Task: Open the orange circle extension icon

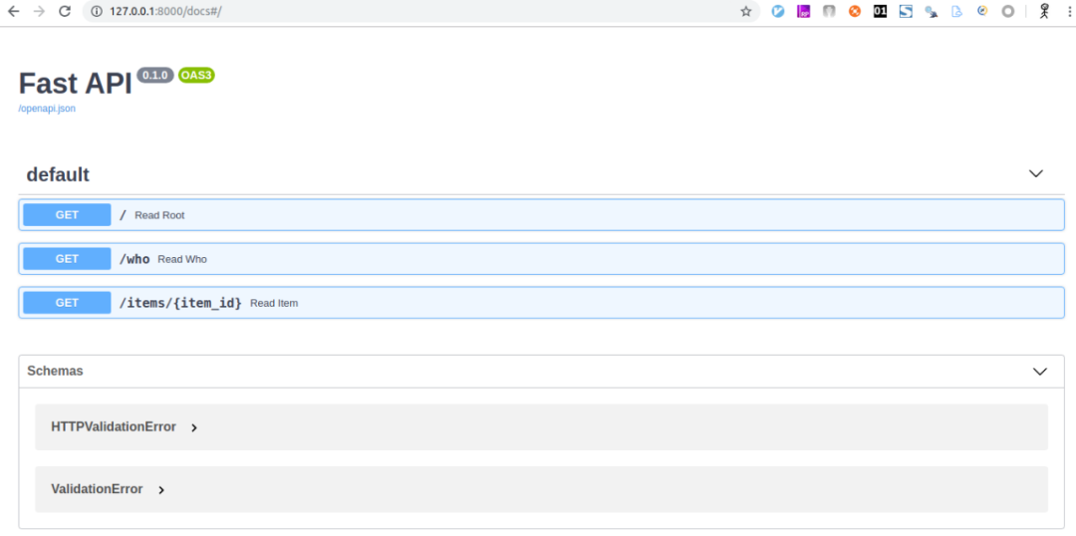Action: [855, 12]
